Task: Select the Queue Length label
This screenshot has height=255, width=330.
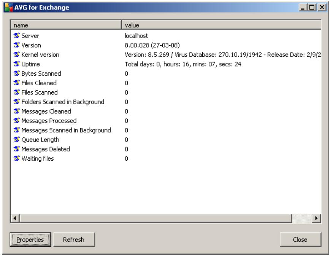Action: [x=40, y=140]
